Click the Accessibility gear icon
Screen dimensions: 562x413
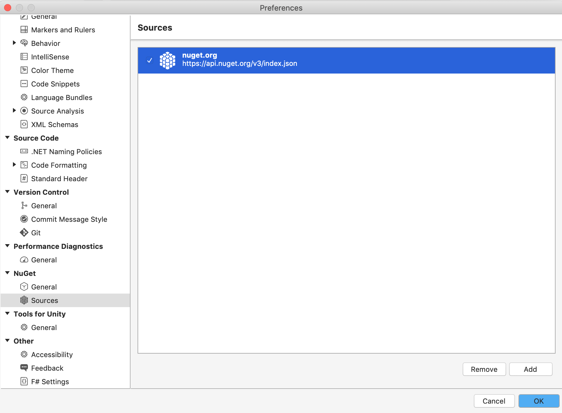pyautogui.click(x=24, y=354)
